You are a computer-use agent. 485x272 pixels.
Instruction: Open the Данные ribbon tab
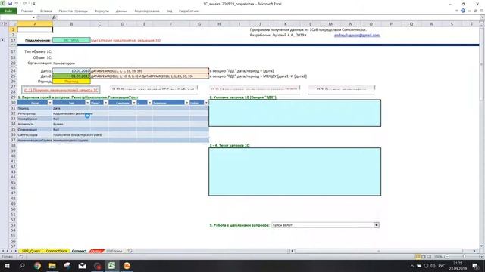121,11
